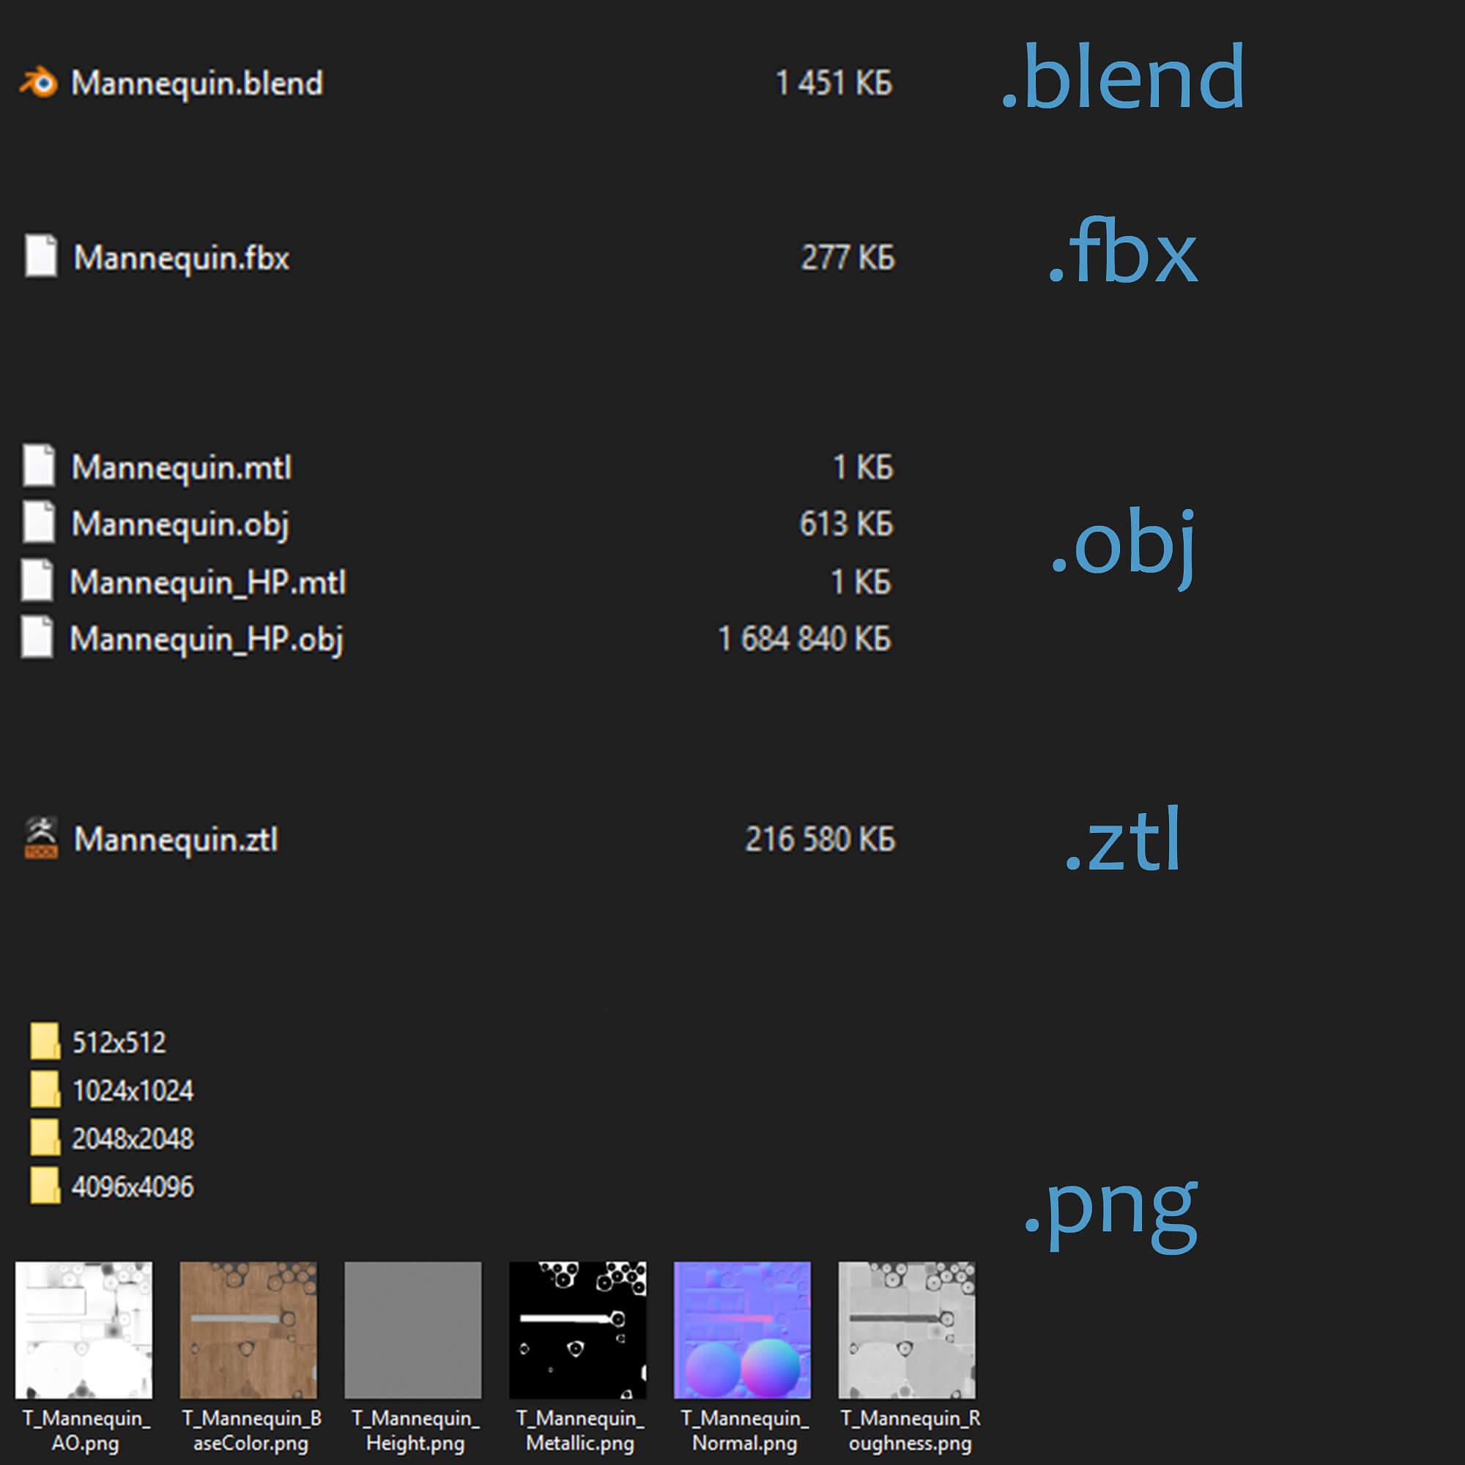The image size is (1465, 1465).
Task: Click the T_Mannequin_AO.png thumbnail
Action: point(84,1330)
